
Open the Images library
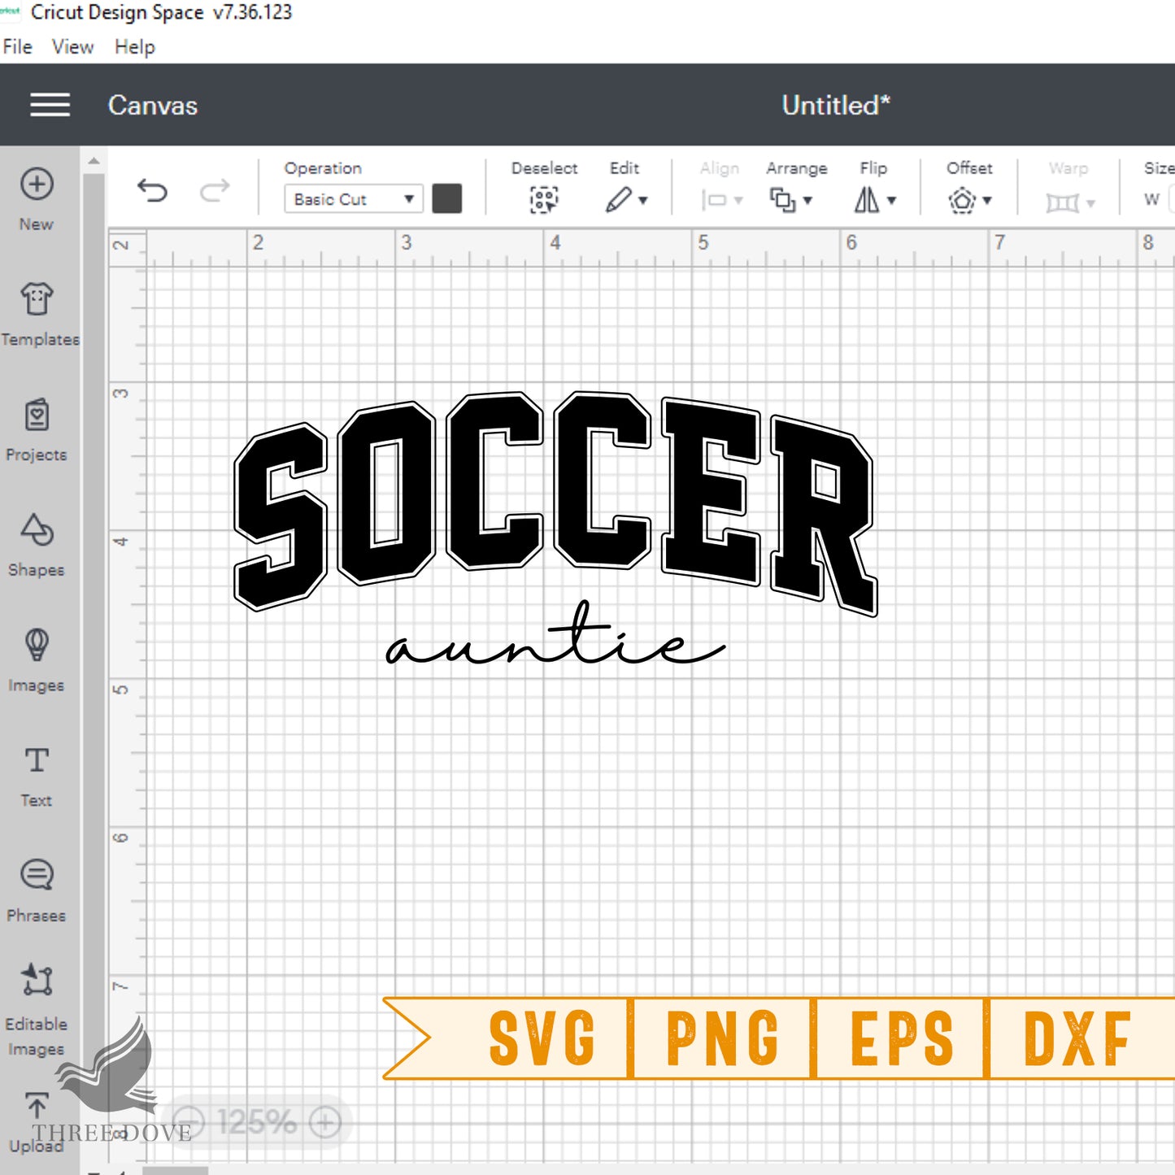37,645
